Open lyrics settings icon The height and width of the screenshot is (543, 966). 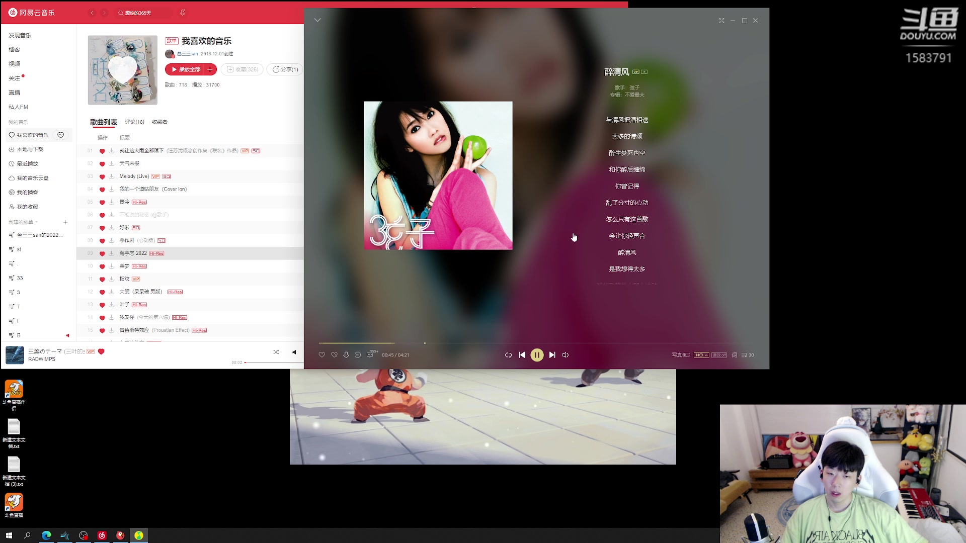[735, 355]
